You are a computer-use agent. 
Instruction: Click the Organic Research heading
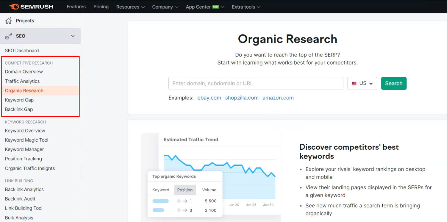click(288, 39)
